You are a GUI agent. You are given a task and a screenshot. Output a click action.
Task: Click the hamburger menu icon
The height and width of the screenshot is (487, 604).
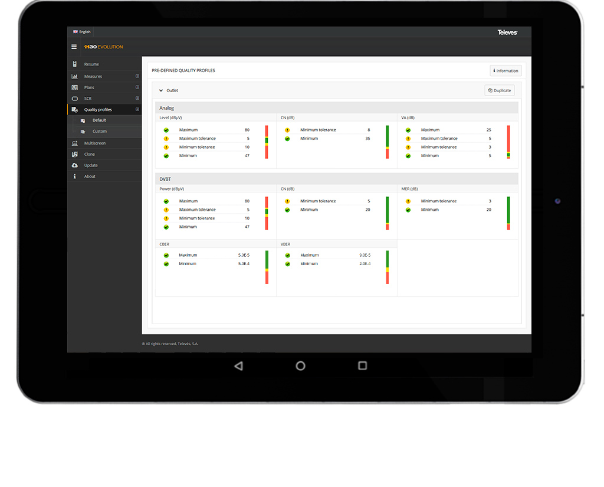[74, 47]
